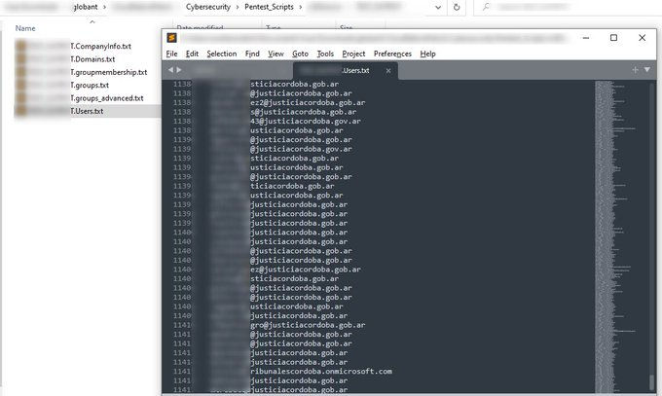Screen dimensions: 662x396
Task: Click the search magnifier icon in Explorer
Action: tap(487, 7)
